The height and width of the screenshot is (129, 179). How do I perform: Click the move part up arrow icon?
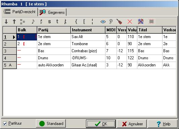[14, 22]
